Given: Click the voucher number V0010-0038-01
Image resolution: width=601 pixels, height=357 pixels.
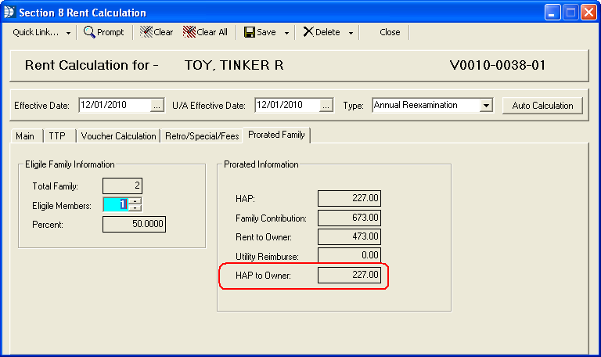Looking at the screenshot, I should pos(498,65).
